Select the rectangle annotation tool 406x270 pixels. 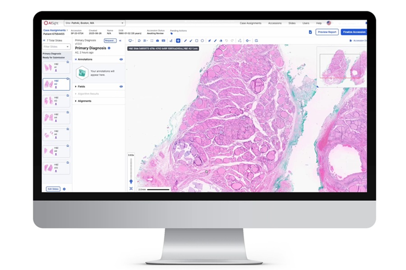pos(197,41)
